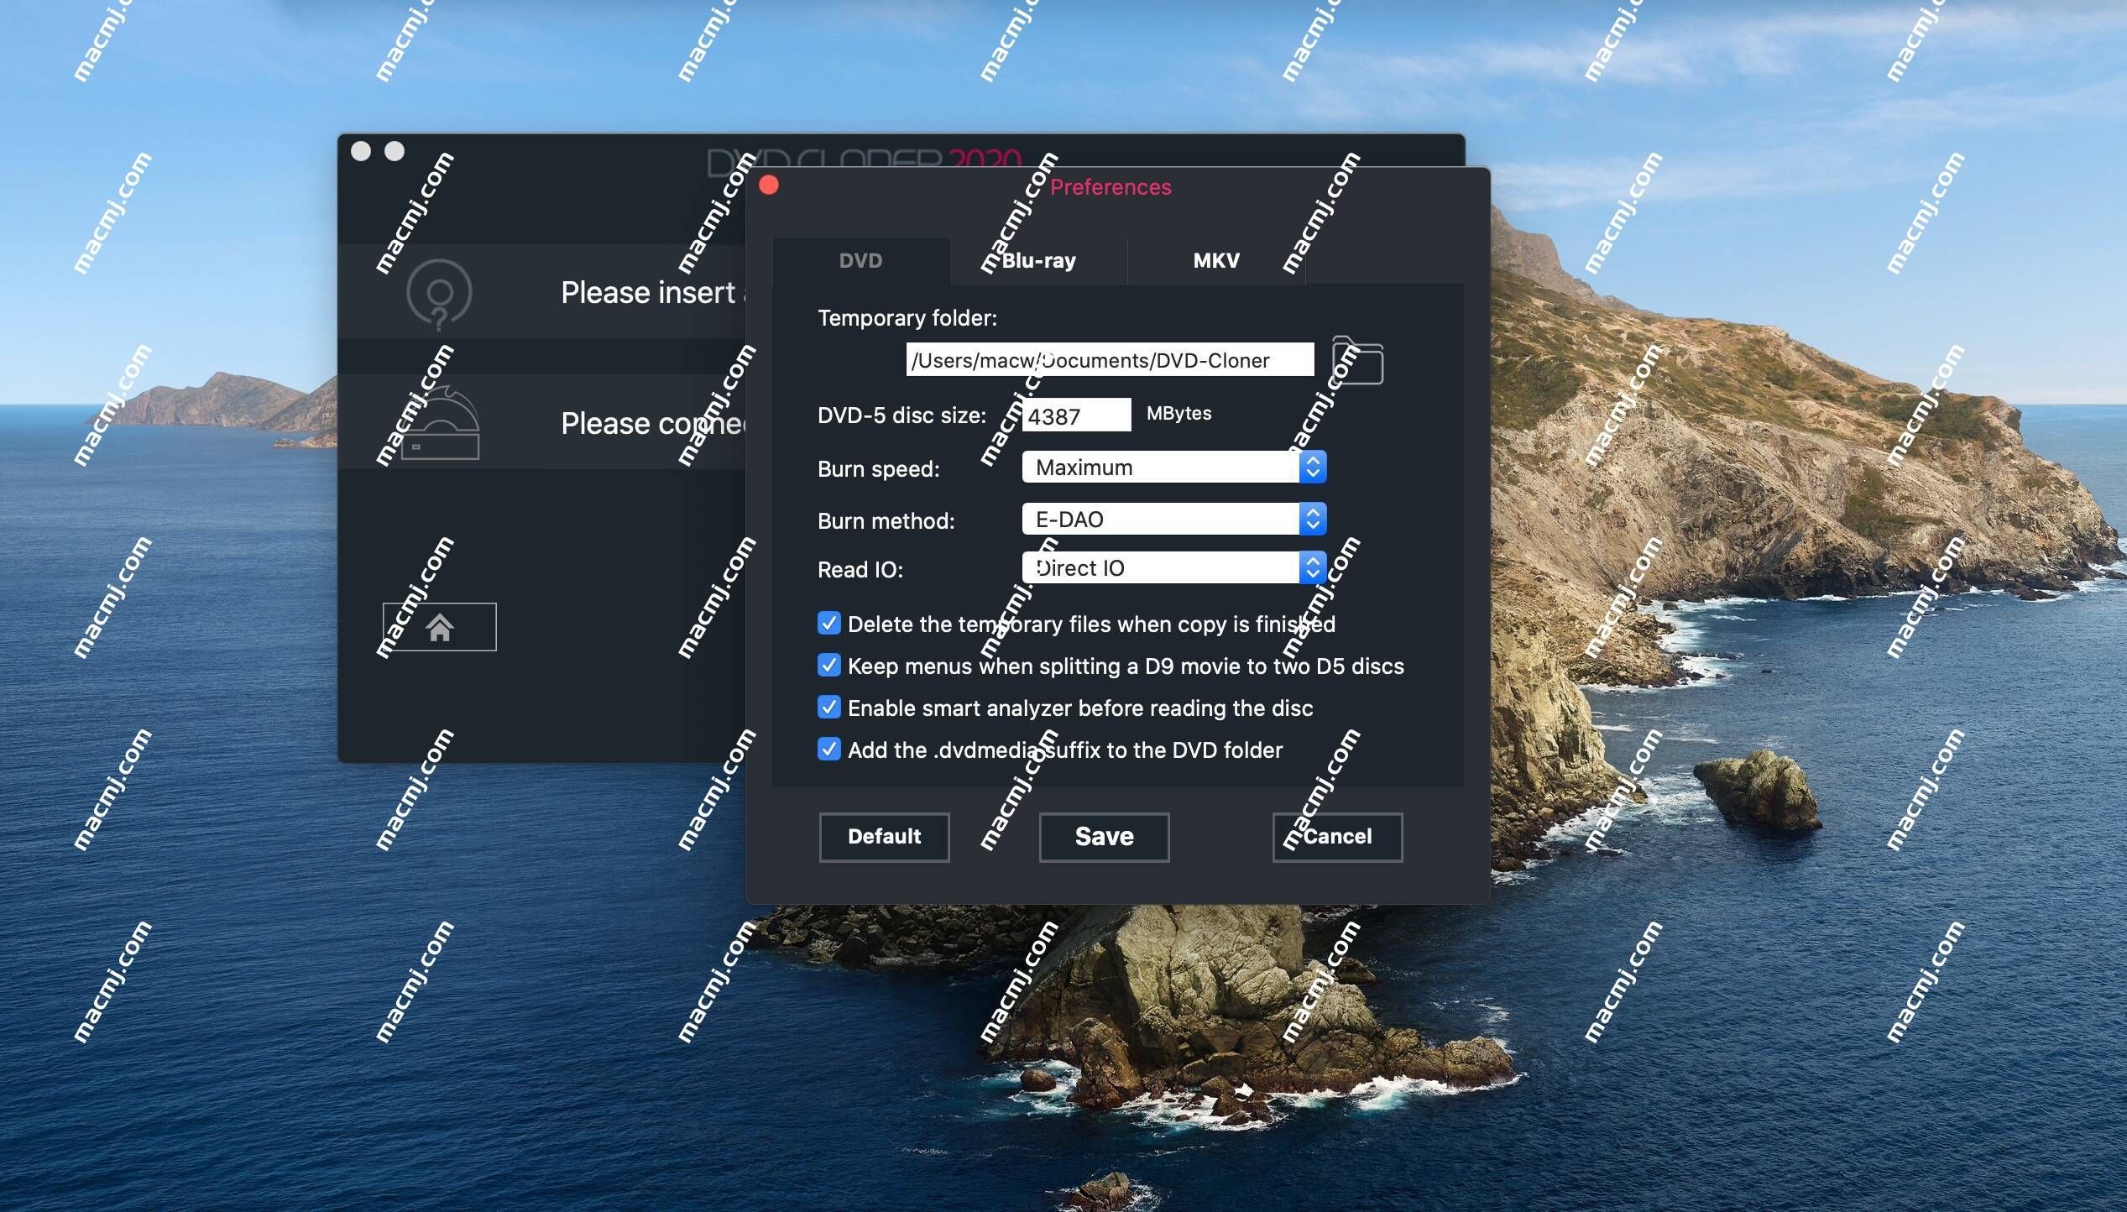
Task: Toggle keep menus when splitting checkbox
Action: [x=828, y=666]
